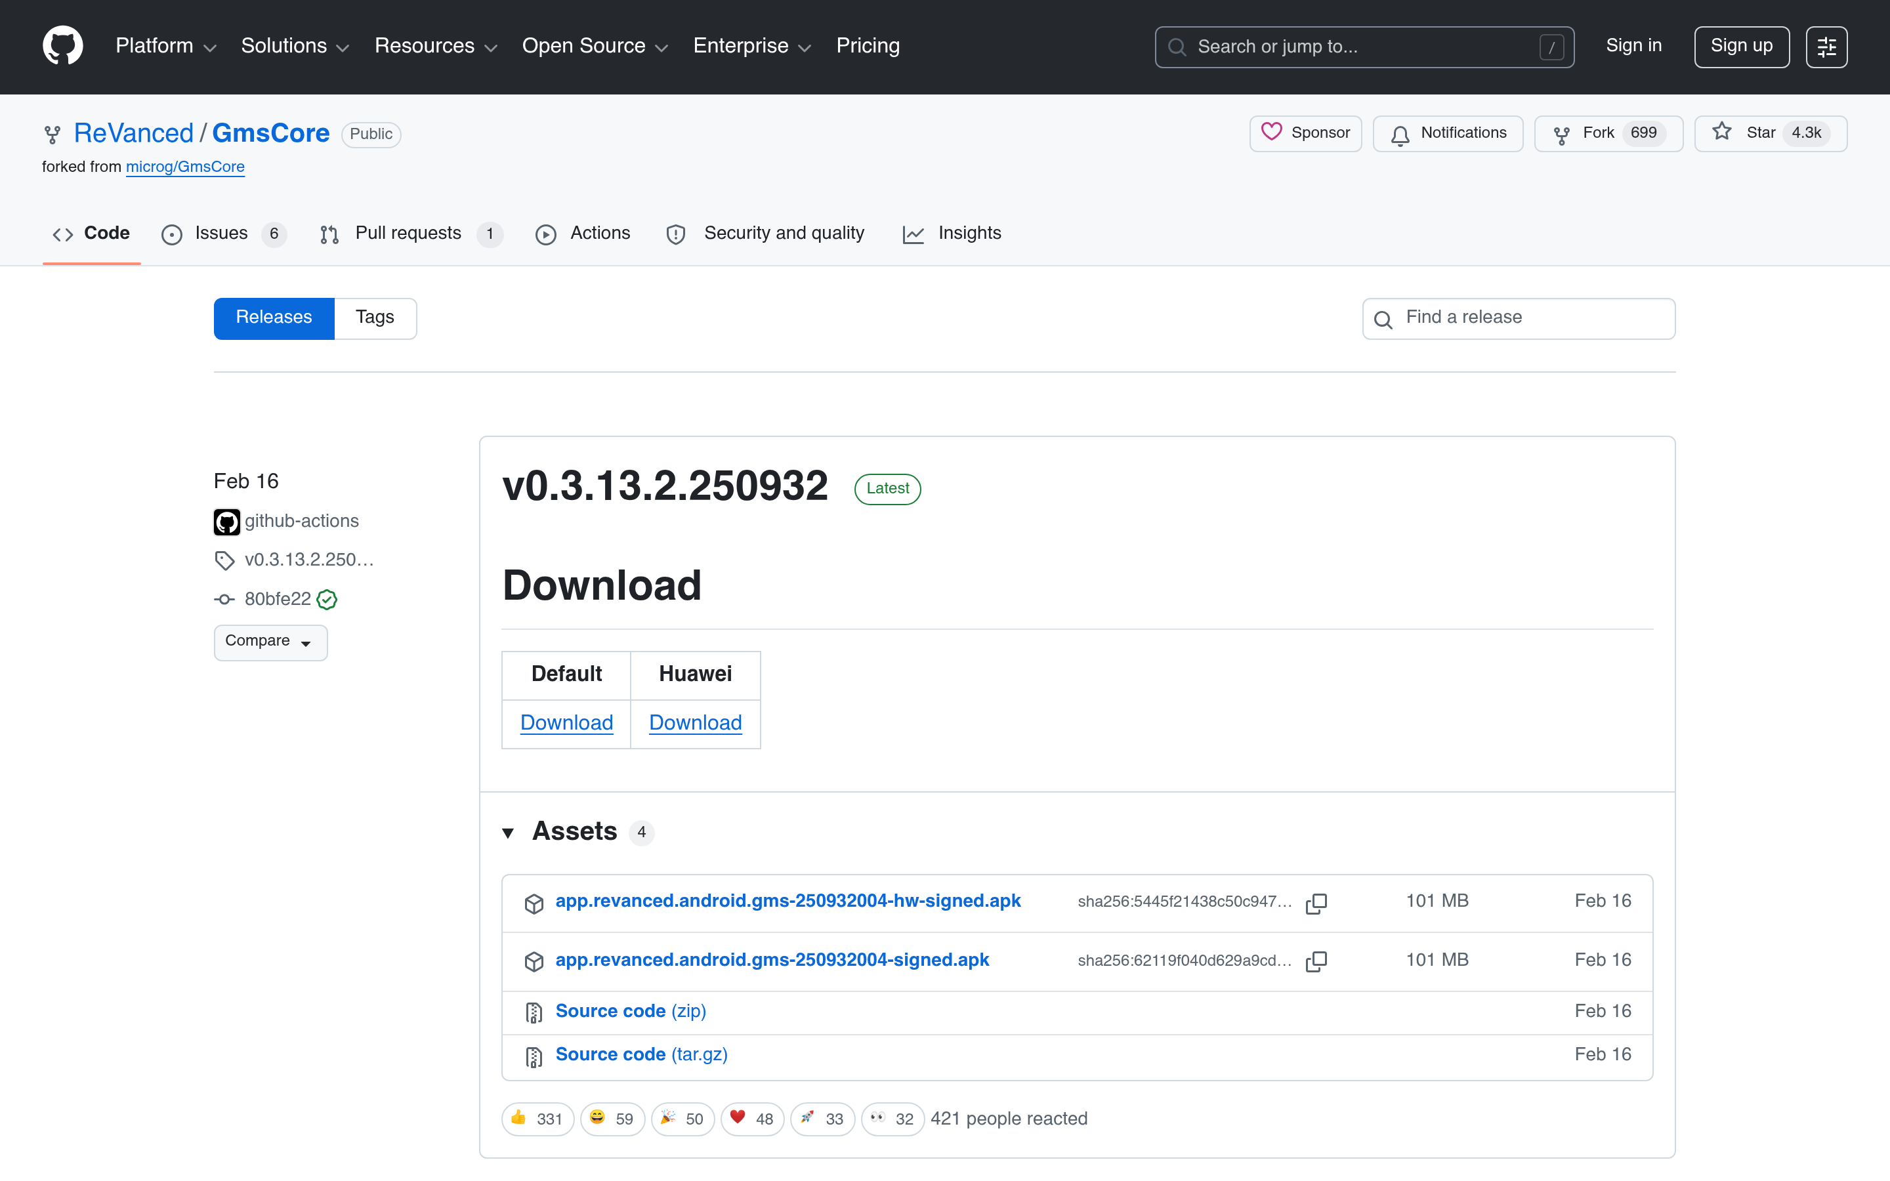Open the Code tab
Image resolution: width=1890 pixels, height=1181 pixels.
pyautogui.click(x=91, y=234)
